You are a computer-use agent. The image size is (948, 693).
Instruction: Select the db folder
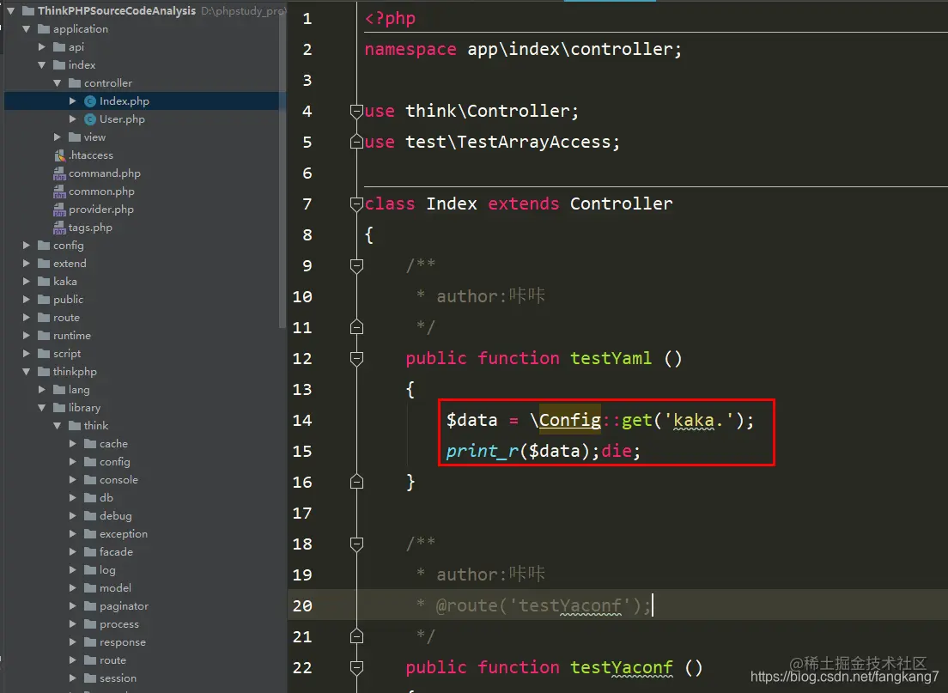pyautogui.click(x=106, y=498)
